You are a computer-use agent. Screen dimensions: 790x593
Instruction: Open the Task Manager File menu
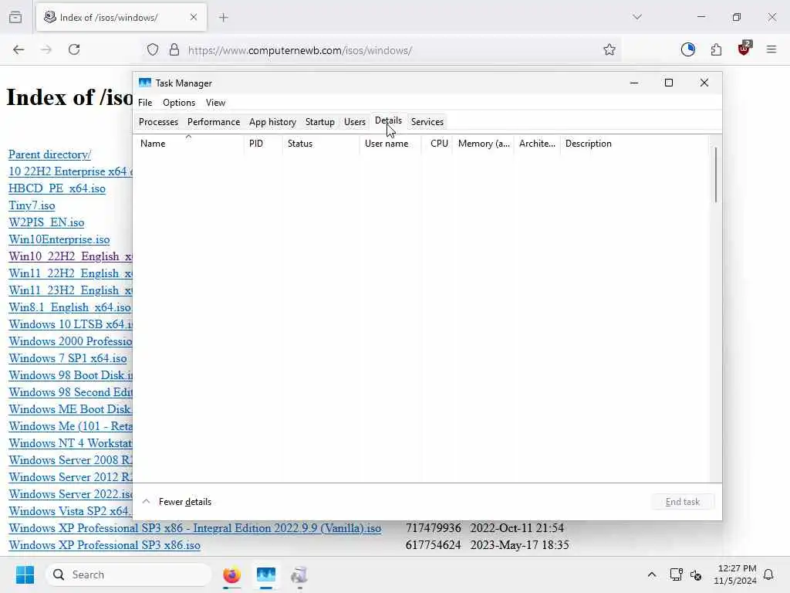[x=145, y=103]
